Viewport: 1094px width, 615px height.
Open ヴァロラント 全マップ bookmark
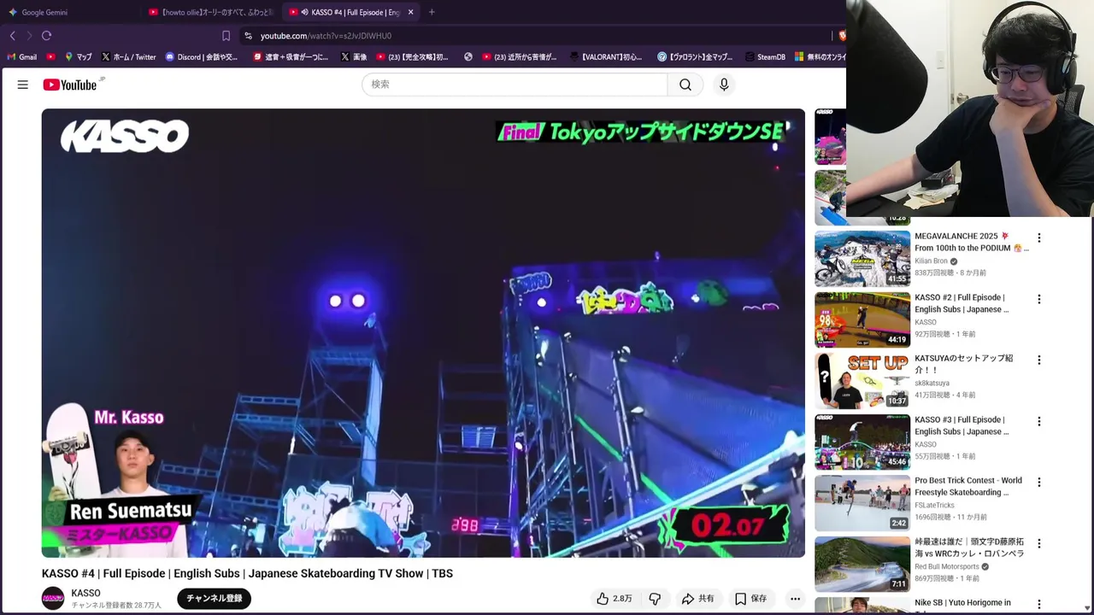point(695,57)
